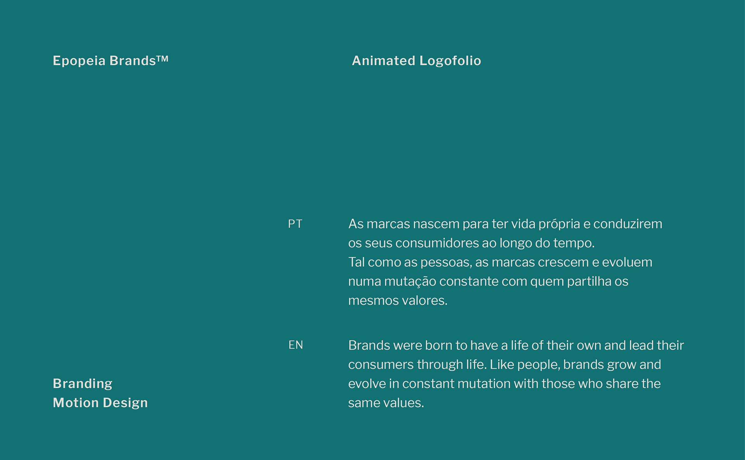Click the trademark symbol after Brands
Screen dimensions: 745x460
[x=162, y=59]
